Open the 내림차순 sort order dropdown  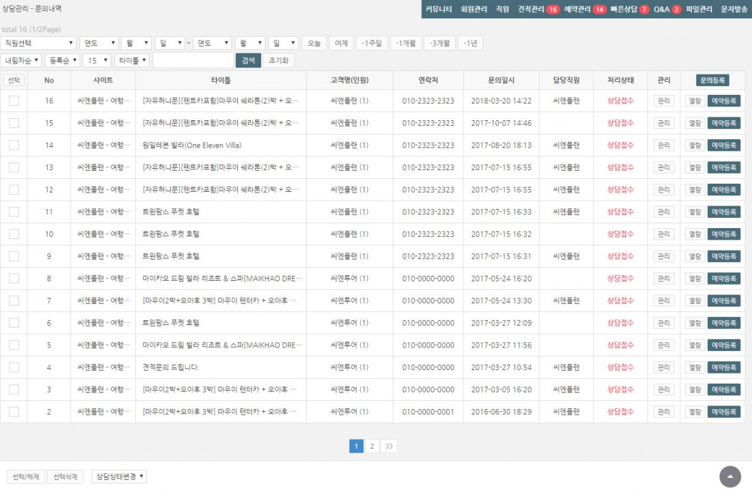21,60
